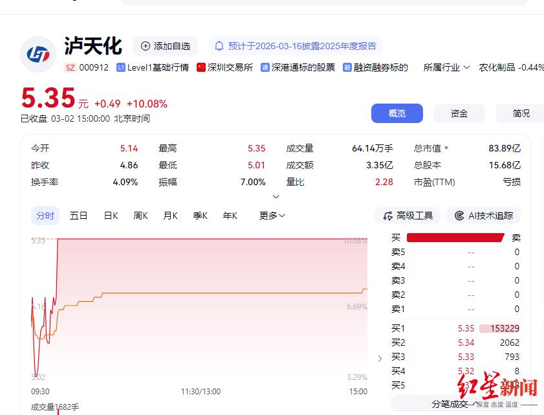Click the bell icon for annual report notice

click(219, 46)
